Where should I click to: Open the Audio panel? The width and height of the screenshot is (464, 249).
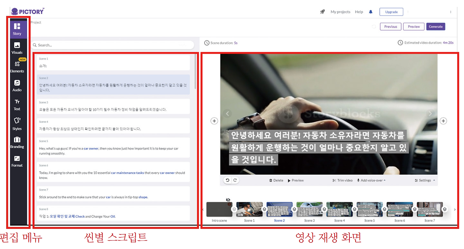click(x=17, y=86)
